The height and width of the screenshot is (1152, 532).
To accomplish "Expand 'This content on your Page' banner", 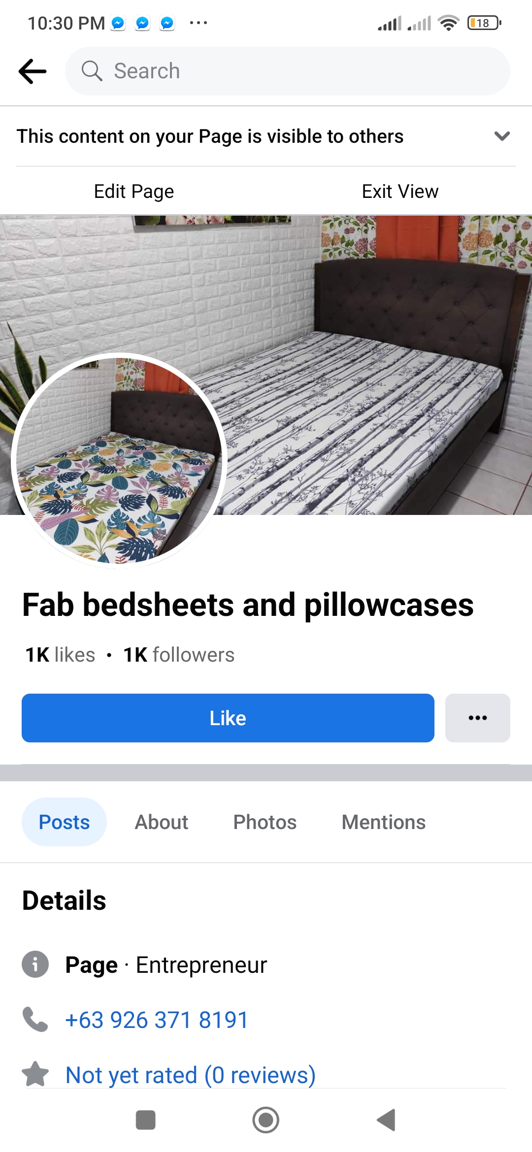I will (x=266, y=136).
